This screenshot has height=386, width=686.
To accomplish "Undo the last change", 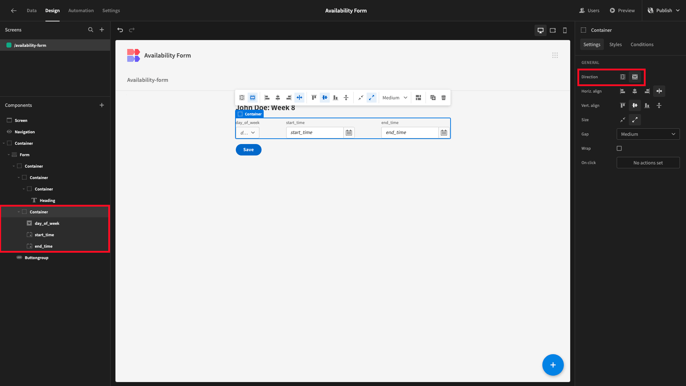I will [120, 30].
